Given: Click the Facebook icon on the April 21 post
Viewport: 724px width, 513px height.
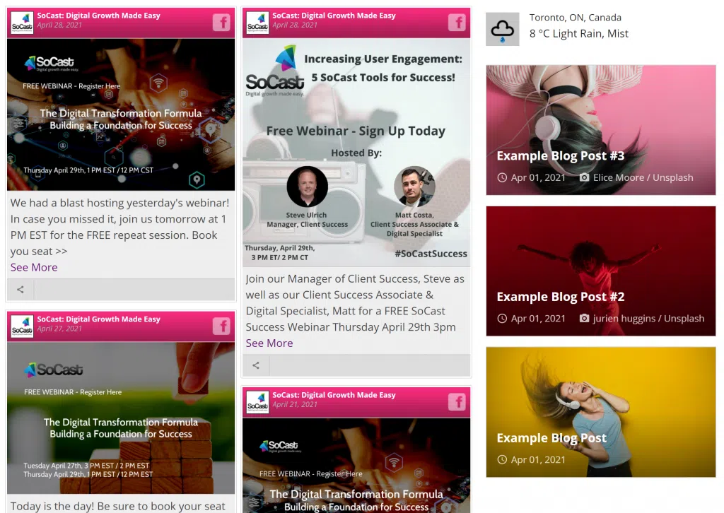Looking at the screenshot, I should tap(457, 402).
